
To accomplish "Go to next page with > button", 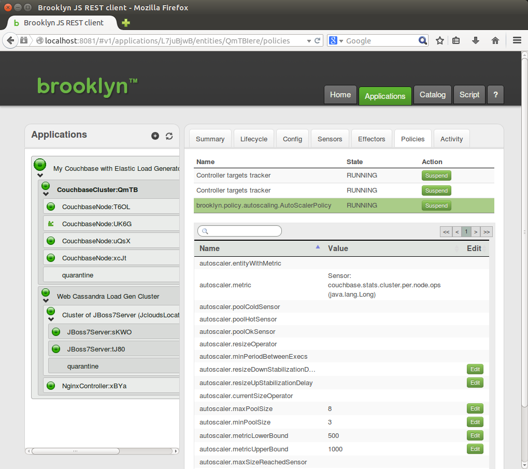I will coord(476,232).
